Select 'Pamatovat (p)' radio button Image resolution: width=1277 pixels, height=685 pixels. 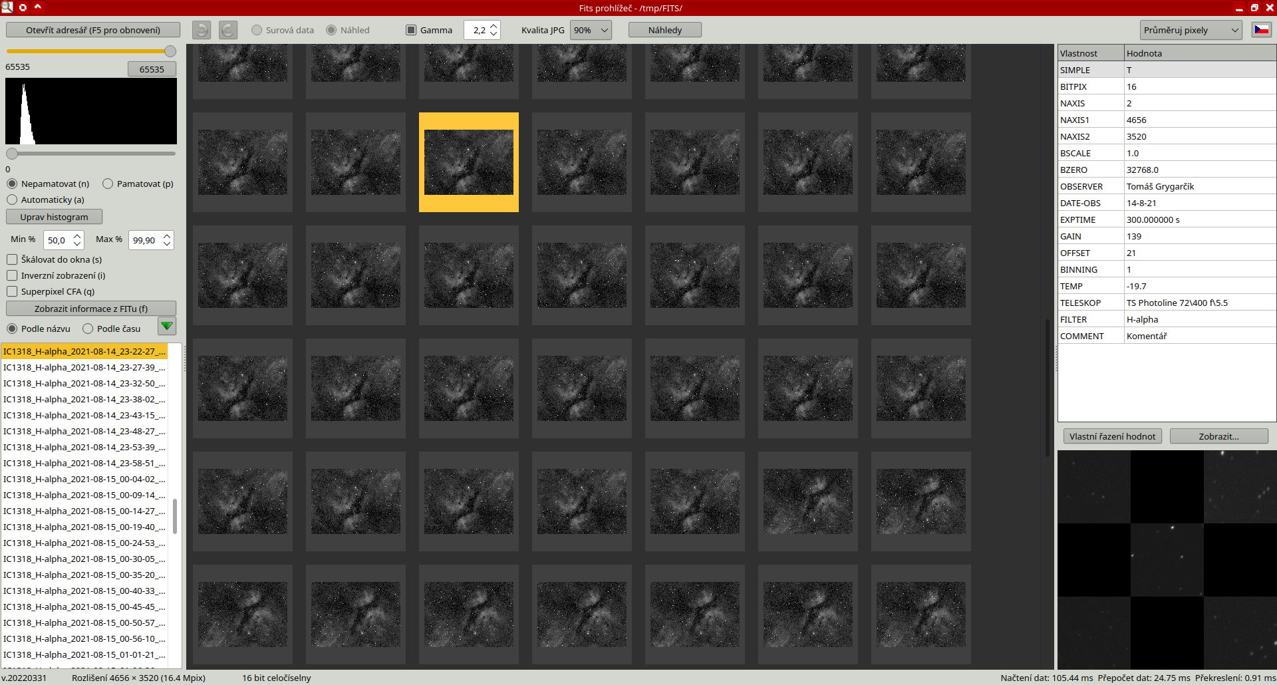click(108, 184)
